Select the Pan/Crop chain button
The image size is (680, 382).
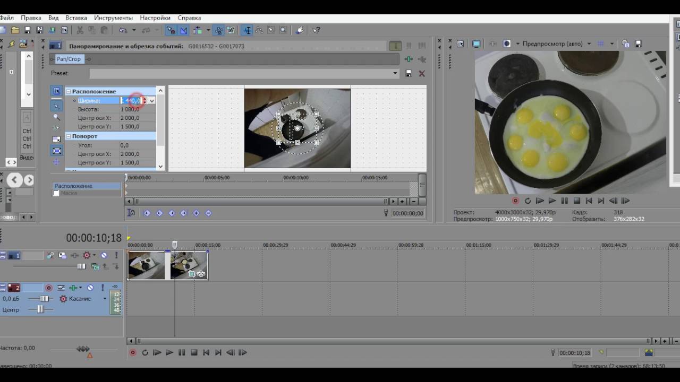click(69, 59)
